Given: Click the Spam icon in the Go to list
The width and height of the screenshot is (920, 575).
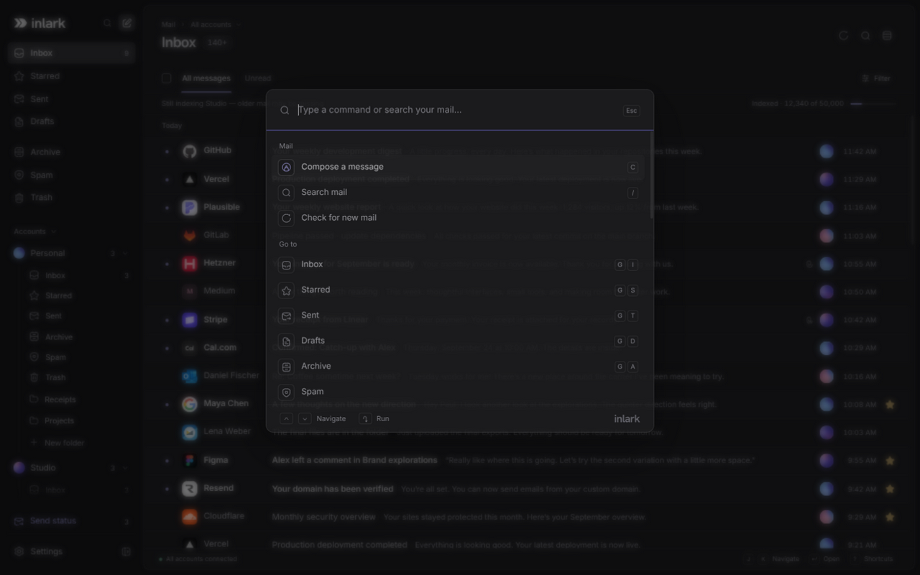Looking at the screenshot, I should tap(286, 392).
